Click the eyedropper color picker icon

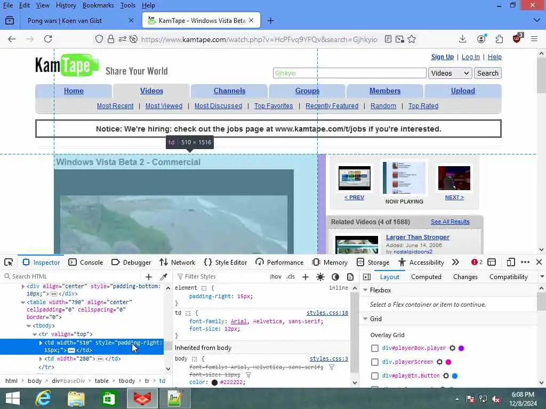(163, 276)
